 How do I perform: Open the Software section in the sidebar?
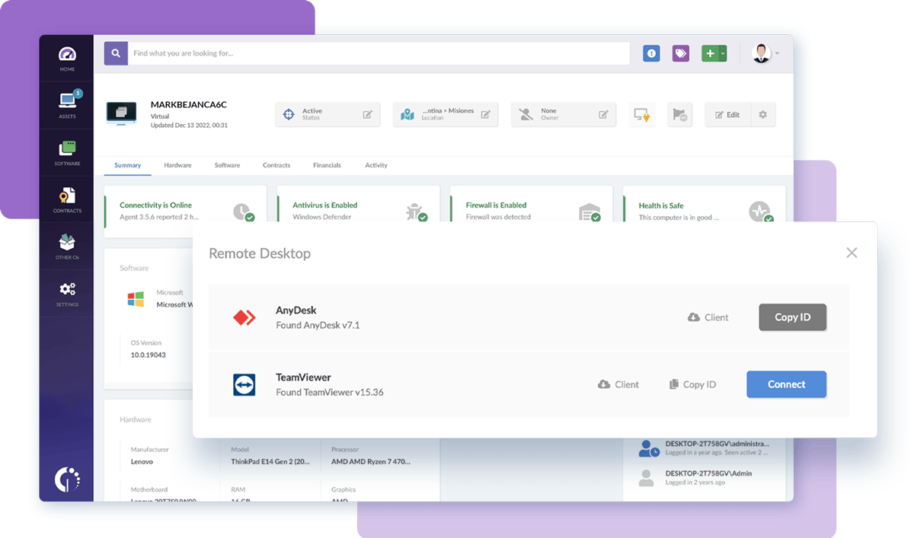pos(66,152)
